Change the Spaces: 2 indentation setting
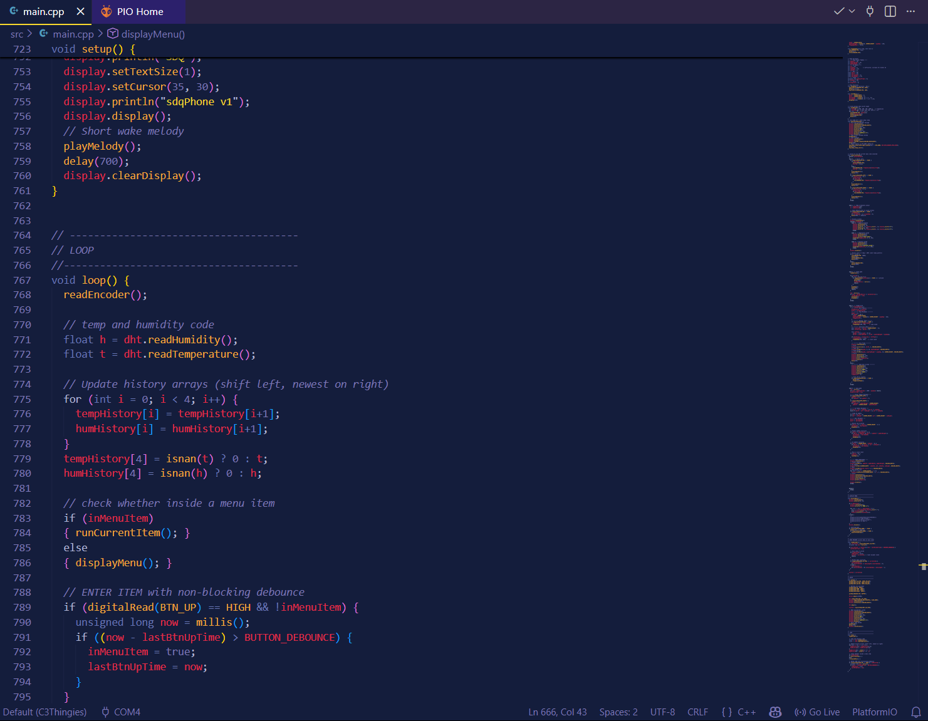 click(618, 712)
